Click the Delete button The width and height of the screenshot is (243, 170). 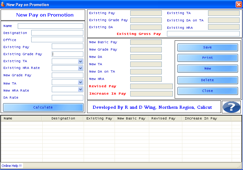207,80
